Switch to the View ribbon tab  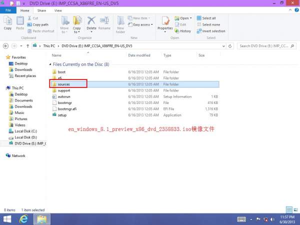(x=58, y=10)
